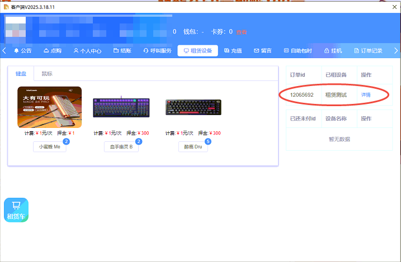This screenshot has height=262, width=401.
Task: Click the 呼叫服务 headset icon
Action: [x=145, y=51]
